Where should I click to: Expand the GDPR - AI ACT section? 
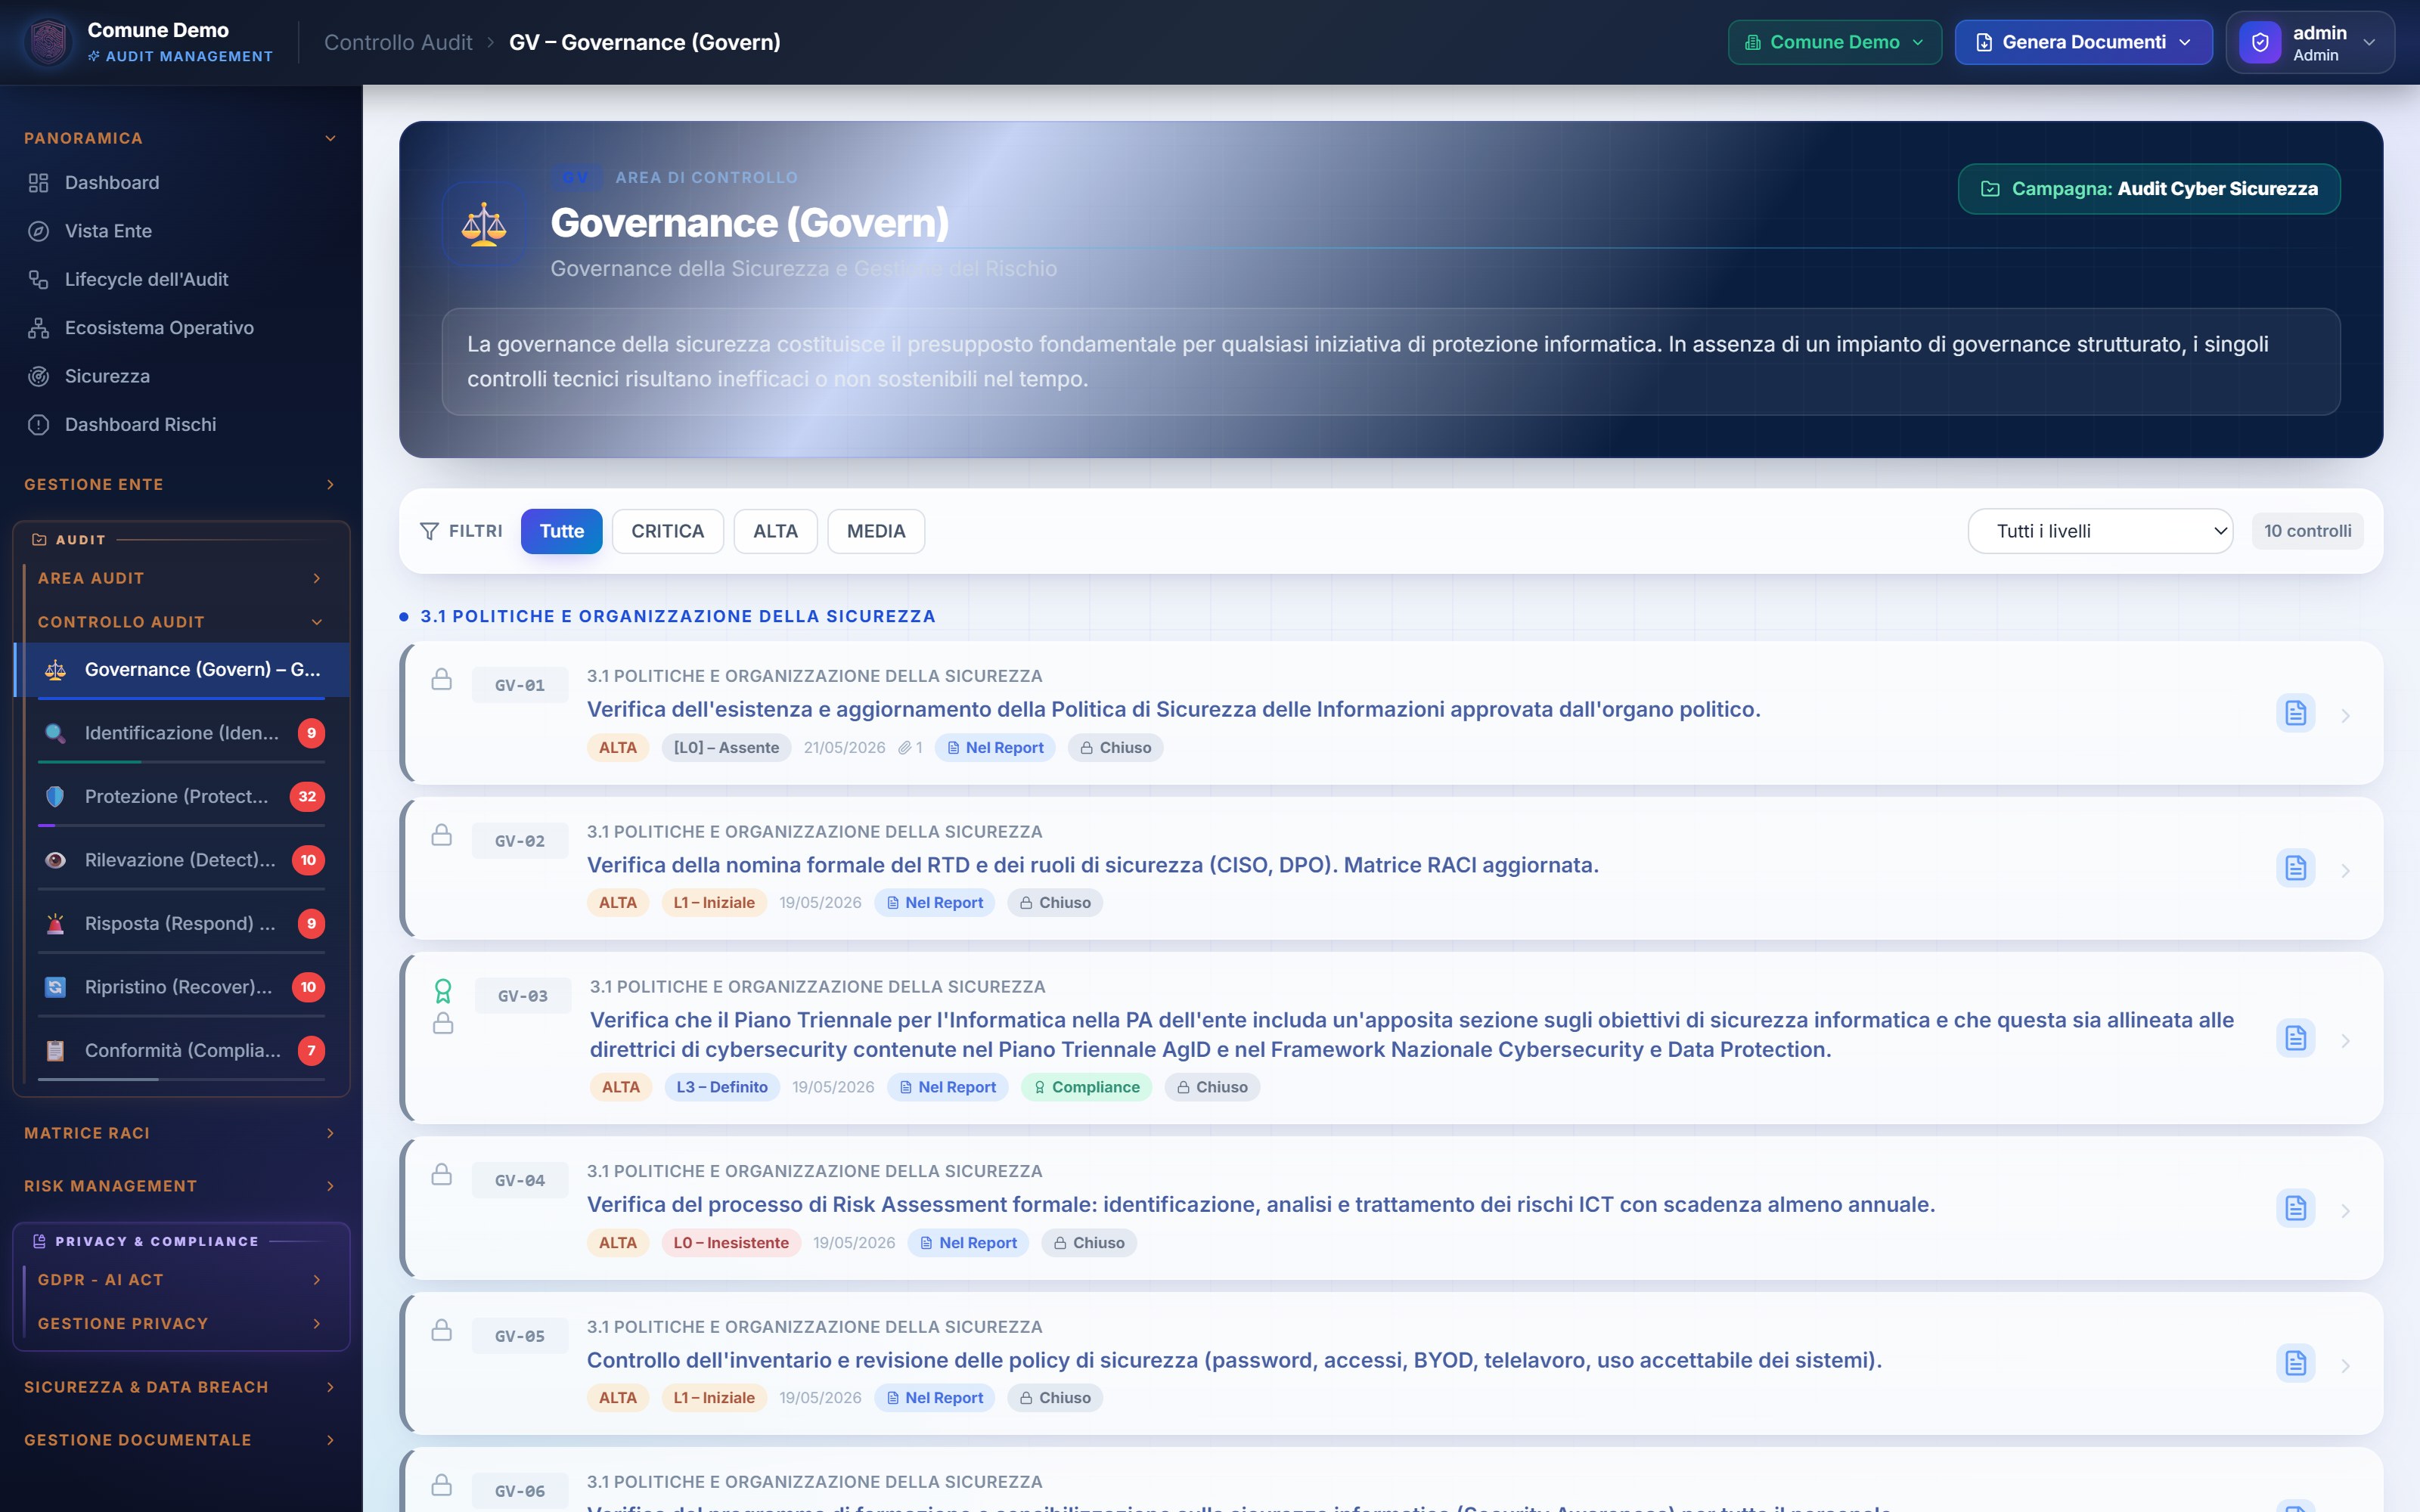[181, 1280]
